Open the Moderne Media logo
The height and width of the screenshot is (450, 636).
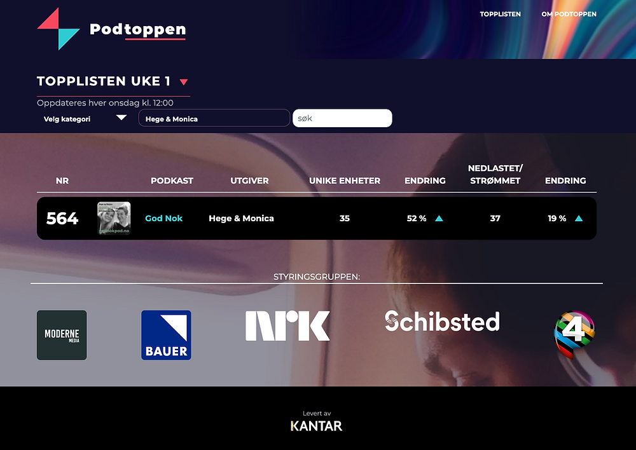[x=62, y=335]
